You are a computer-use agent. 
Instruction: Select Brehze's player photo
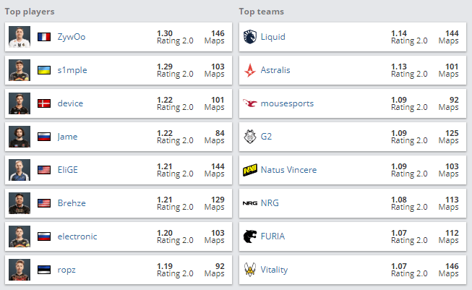[20, 203]
